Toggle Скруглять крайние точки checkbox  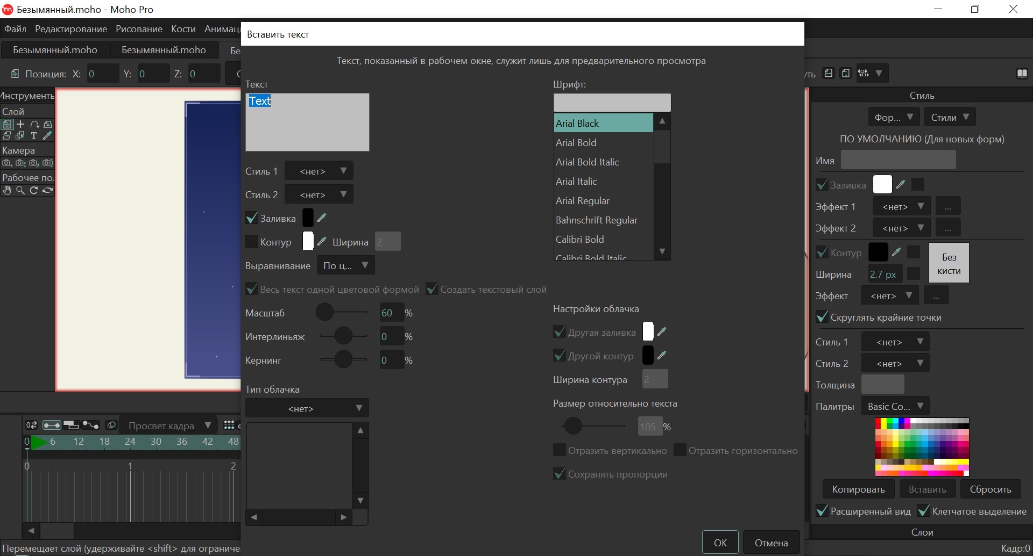(x=822, y=317)
